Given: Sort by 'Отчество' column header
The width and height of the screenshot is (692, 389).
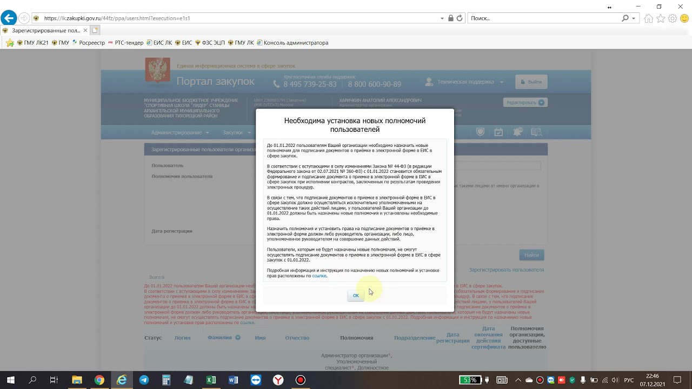Looking at the screenshot, I should [297, 338].
